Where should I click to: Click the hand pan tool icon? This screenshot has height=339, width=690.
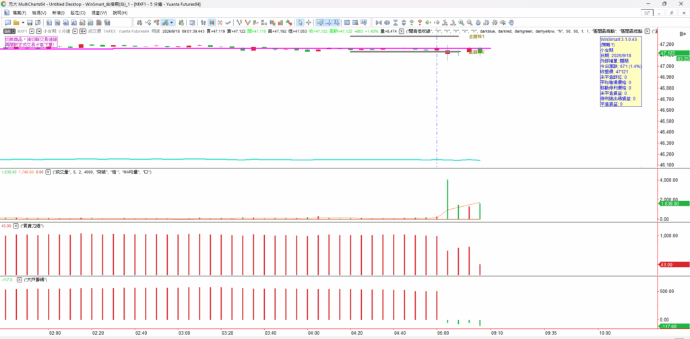[x=511, y=22]
